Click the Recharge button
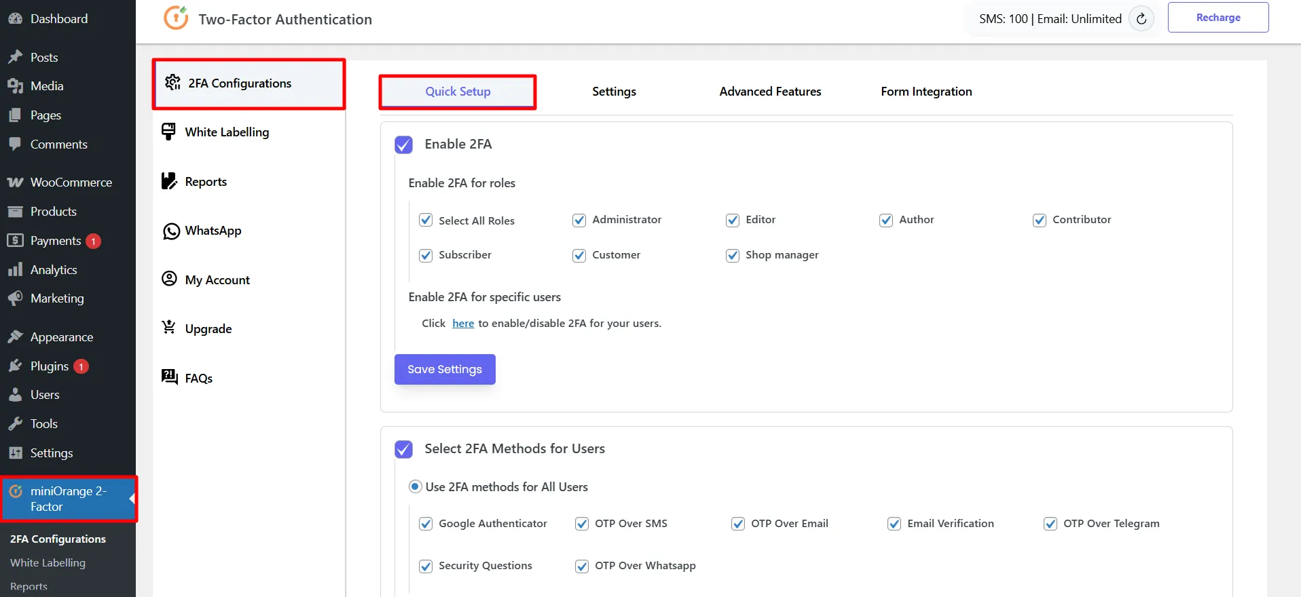 [x=1218, y=18]
